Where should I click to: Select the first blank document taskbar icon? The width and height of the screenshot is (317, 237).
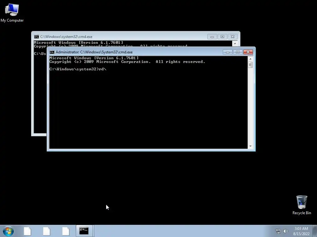(x=27, y=231)
